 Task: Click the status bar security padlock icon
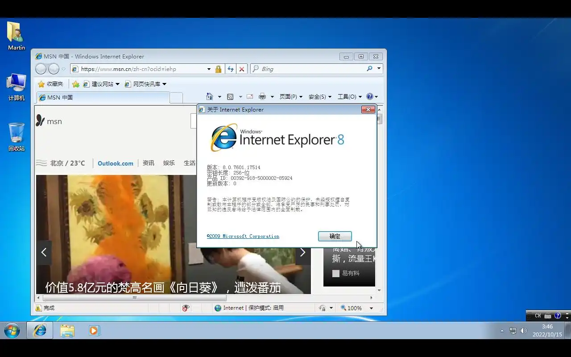322,308
